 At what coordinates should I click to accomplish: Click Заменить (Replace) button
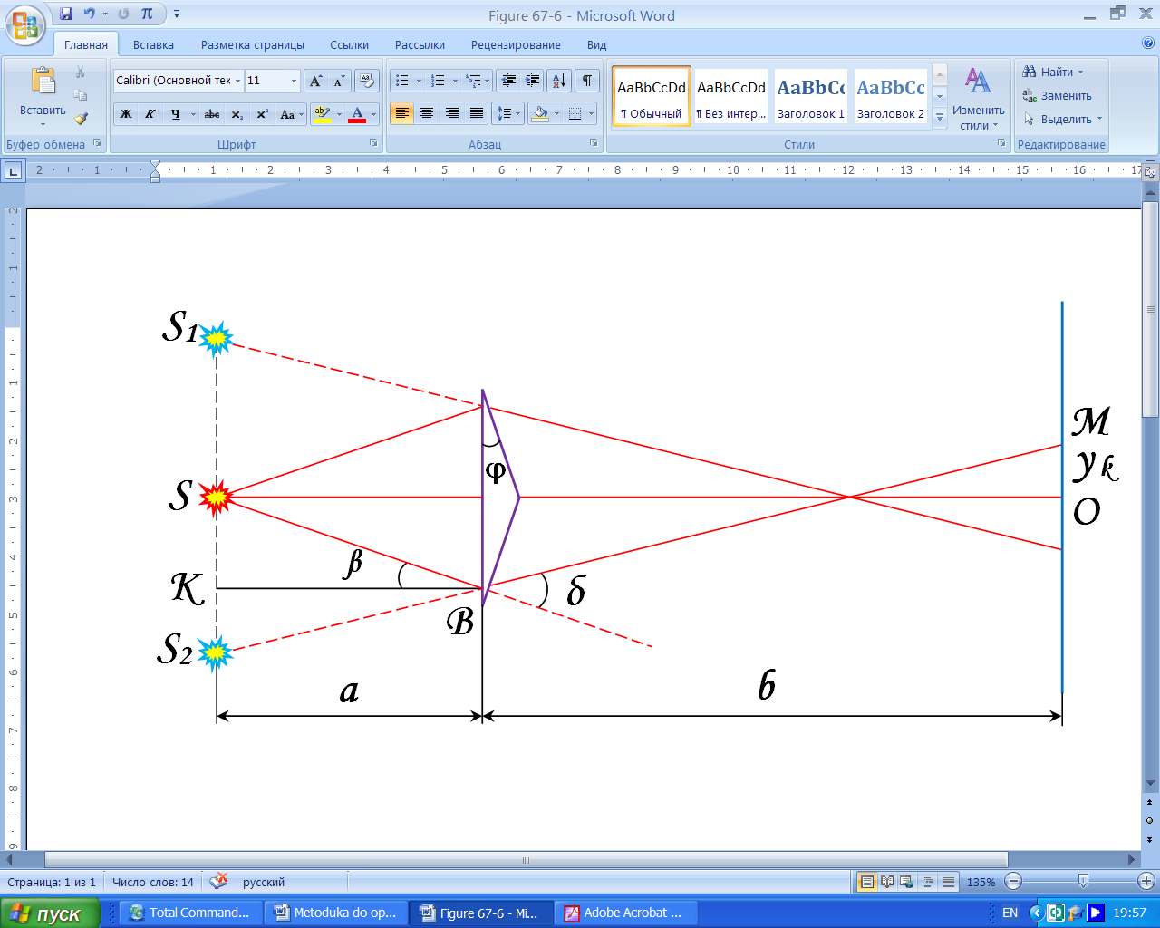(x=1057, y=95)
